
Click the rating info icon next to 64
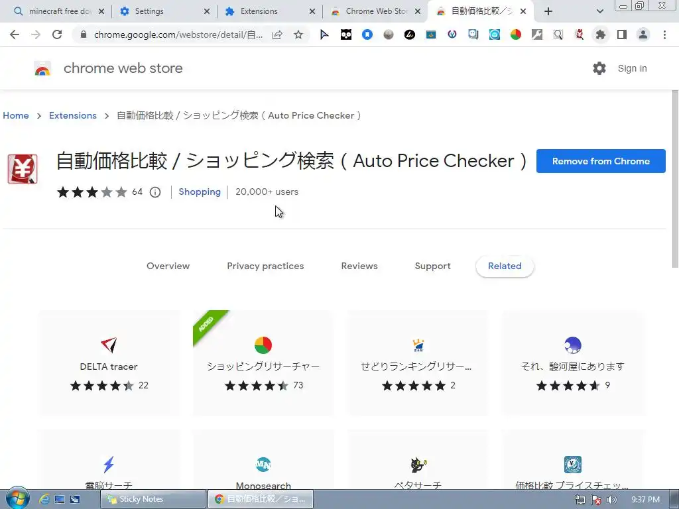155,192
